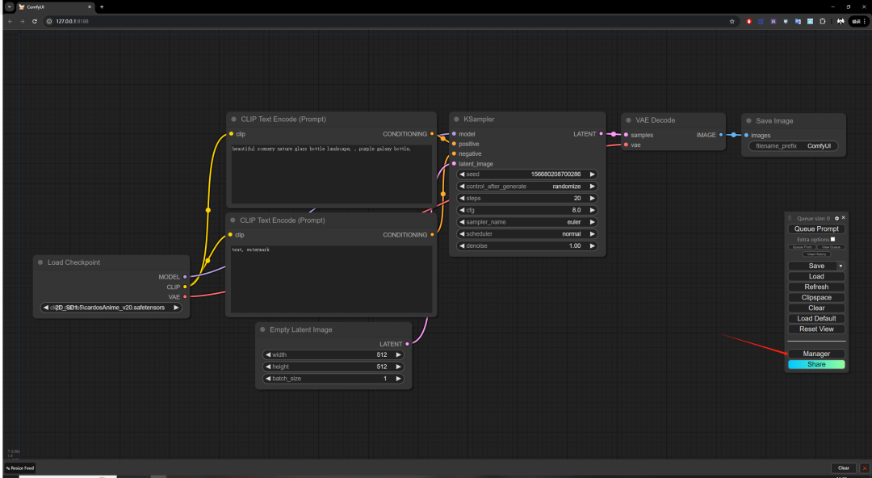Open a new browser tab
The image size is (872, 478).
click(102, 6)
